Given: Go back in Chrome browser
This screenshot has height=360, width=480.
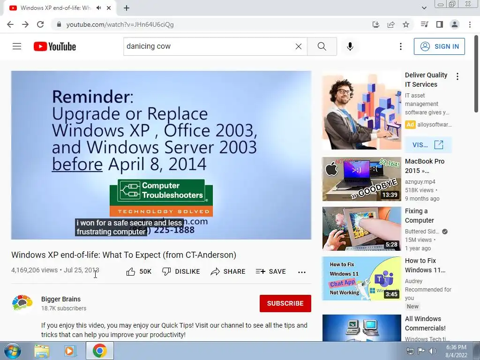Looking at the screenshot, I should [10, 24].
